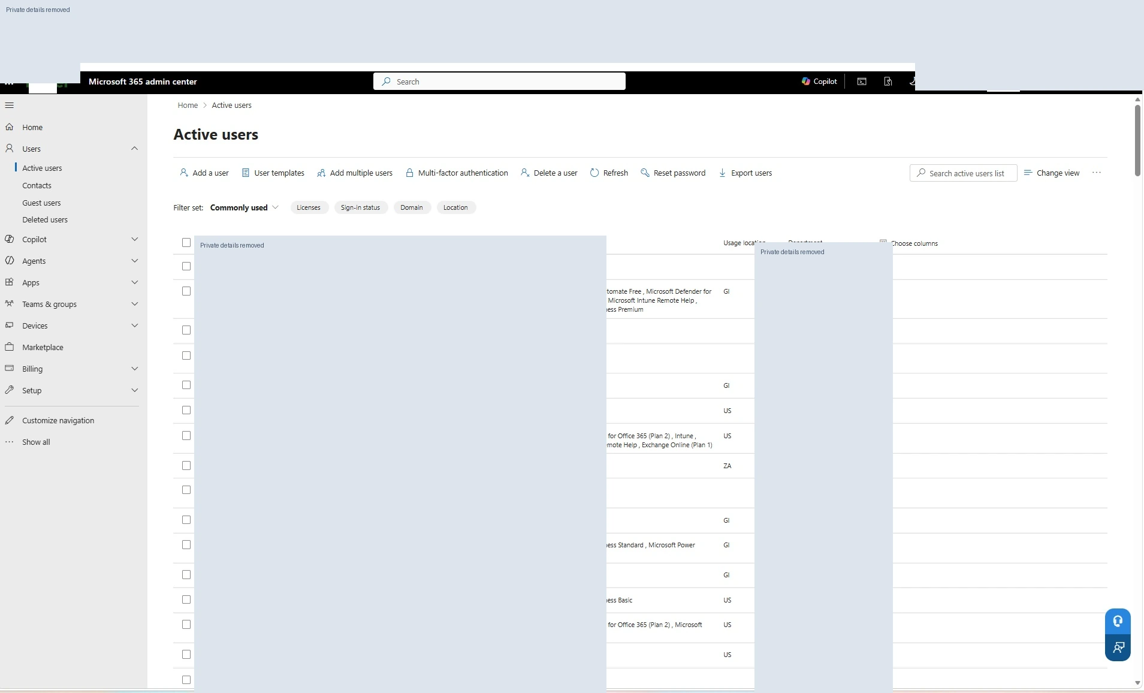
Task: Expand the Apps section chevron
Action: pyautogui.click(x=134, y=282)
